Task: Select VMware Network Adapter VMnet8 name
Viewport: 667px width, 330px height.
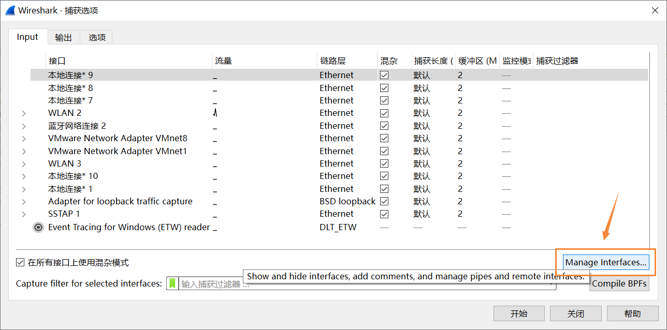Action: [118, 138]
